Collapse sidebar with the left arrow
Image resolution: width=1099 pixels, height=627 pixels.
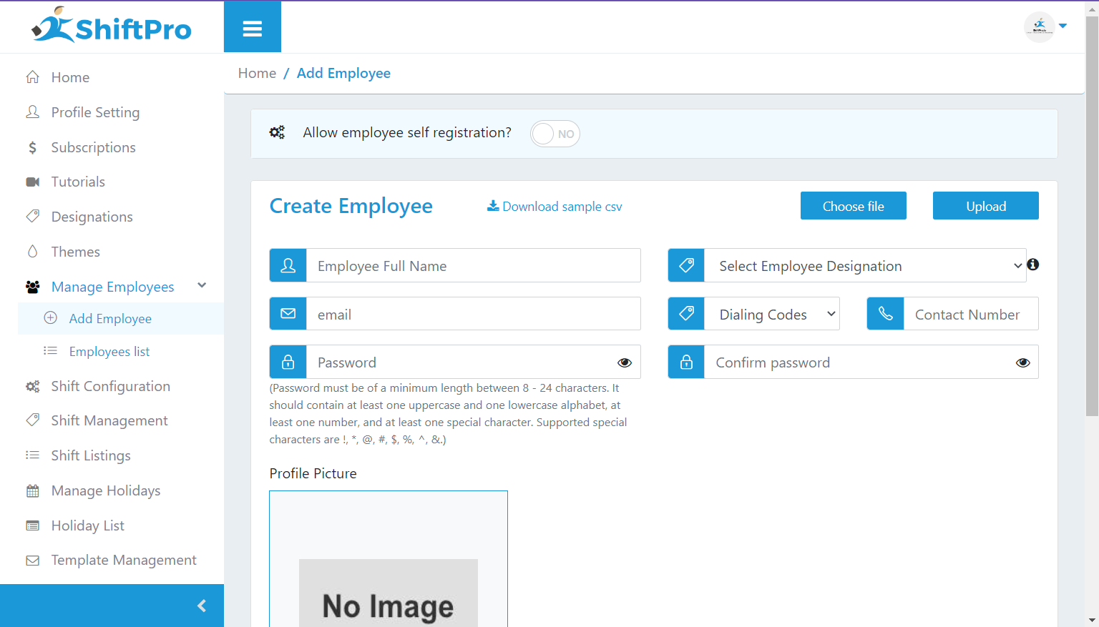202,606
